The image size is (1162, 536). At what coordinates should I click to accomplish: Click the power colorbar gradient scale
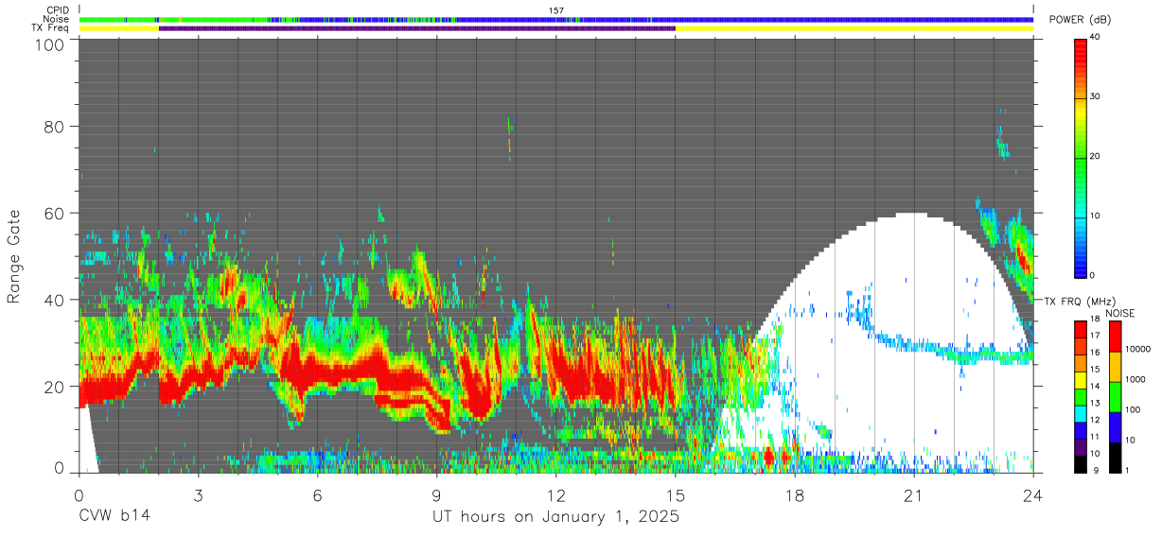[x=1081, y=157]
